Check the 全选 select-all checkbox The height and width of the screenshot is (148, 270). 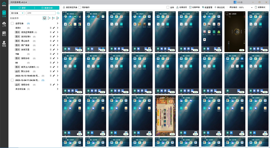coord(168,7)
